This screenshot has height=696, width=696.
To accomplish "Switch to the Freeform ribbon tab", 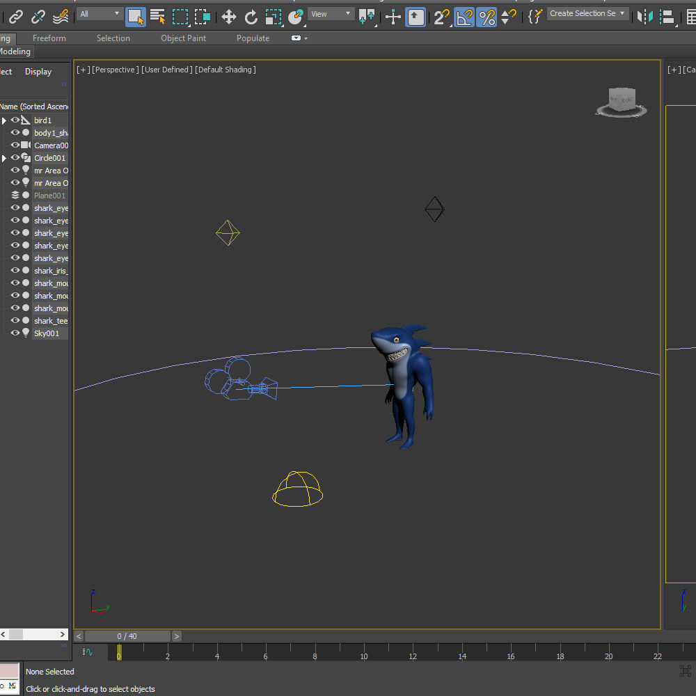I will (x=49, y=38).
